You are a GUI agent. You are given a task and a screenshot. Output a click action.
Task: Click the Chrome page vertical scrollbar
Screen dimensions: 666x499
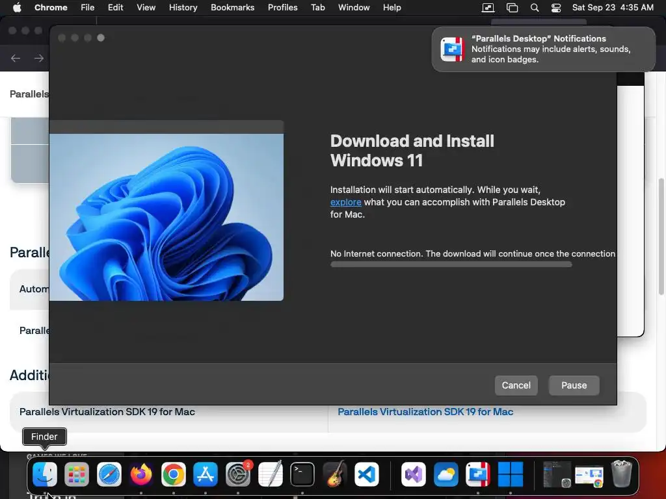(x=661, y=237)
